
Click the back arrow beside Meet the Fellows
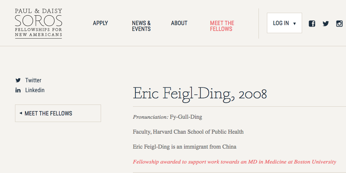coord(21,113)
